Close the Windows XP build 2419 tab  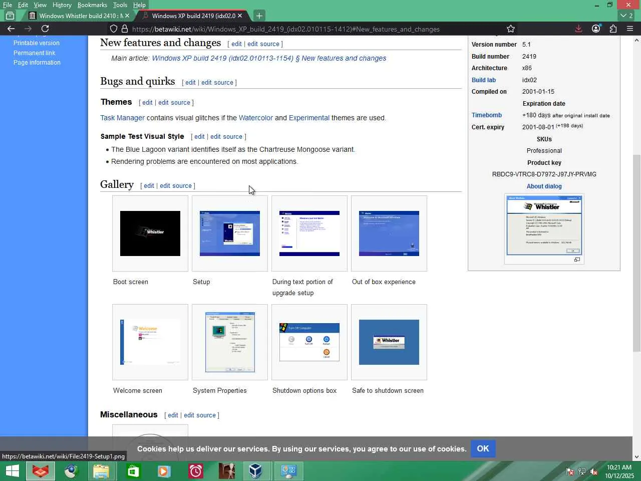click(240, 16)
